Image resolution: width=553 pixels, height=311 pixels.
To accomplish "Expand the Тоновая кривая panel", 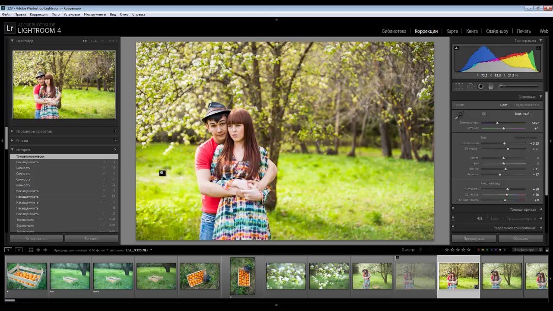I will (x=540, y=209).
